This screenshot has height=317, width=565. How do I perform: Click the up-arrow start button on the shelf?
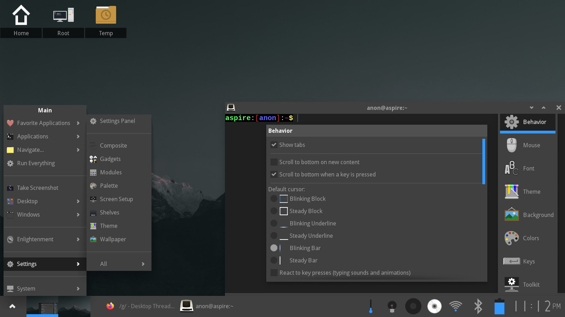pyautogui.click(x=12, y=306)
